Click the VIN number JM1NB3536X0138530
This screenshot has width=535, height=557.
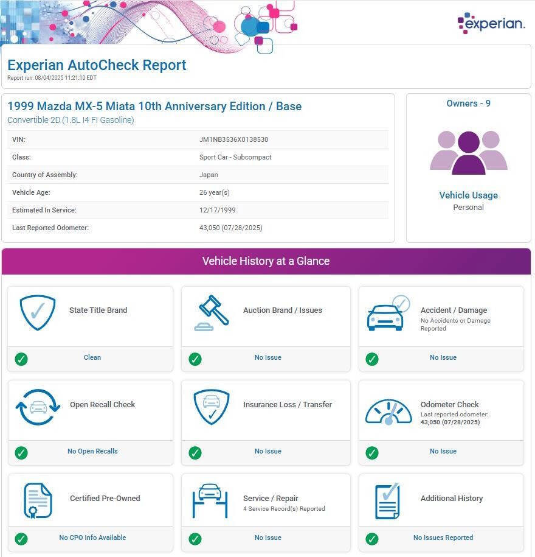pos(233,139)
